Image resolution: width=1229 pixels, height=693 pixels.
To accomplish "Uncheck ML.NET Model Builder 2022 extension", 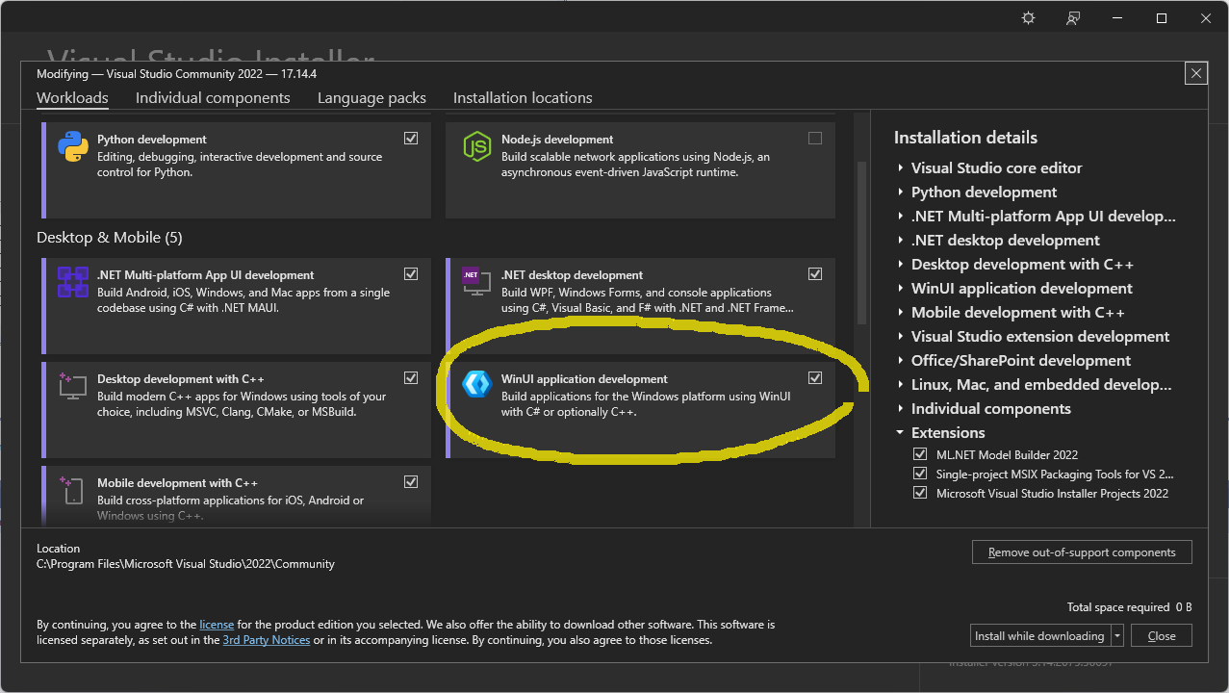I will (x=920, y=454).
